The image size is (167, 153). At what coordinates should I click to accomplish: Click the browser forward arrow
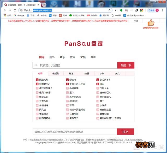click(10, 10)
